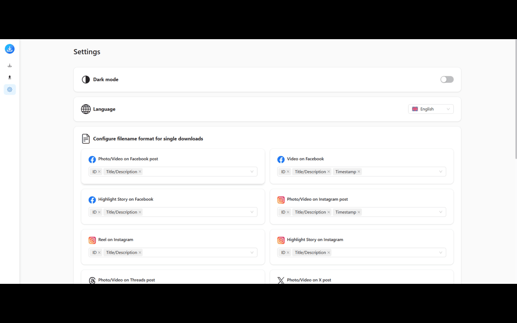Remove Title/Description tag from Reel on Instagram
Screen dimensions: 517x323
coord(140,252)
